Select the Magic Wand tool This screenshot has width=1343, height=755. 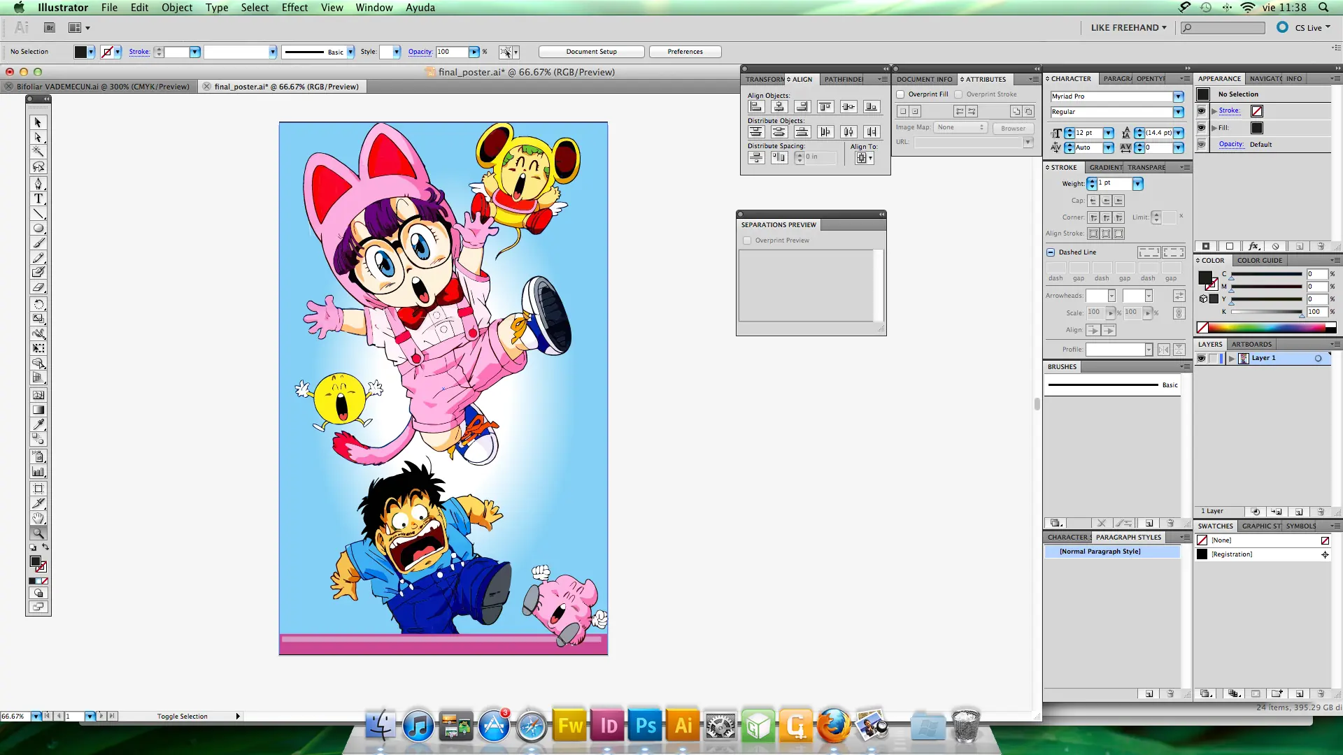38,152
